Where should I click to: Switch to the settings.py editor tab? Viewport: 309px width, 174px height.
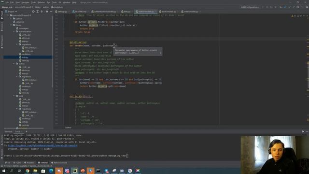(61, 12)
